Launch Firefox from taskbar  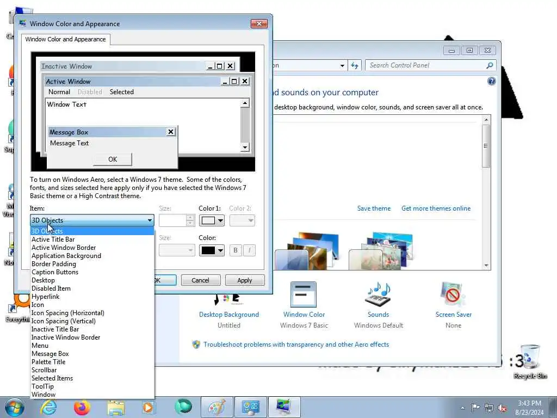82,407
